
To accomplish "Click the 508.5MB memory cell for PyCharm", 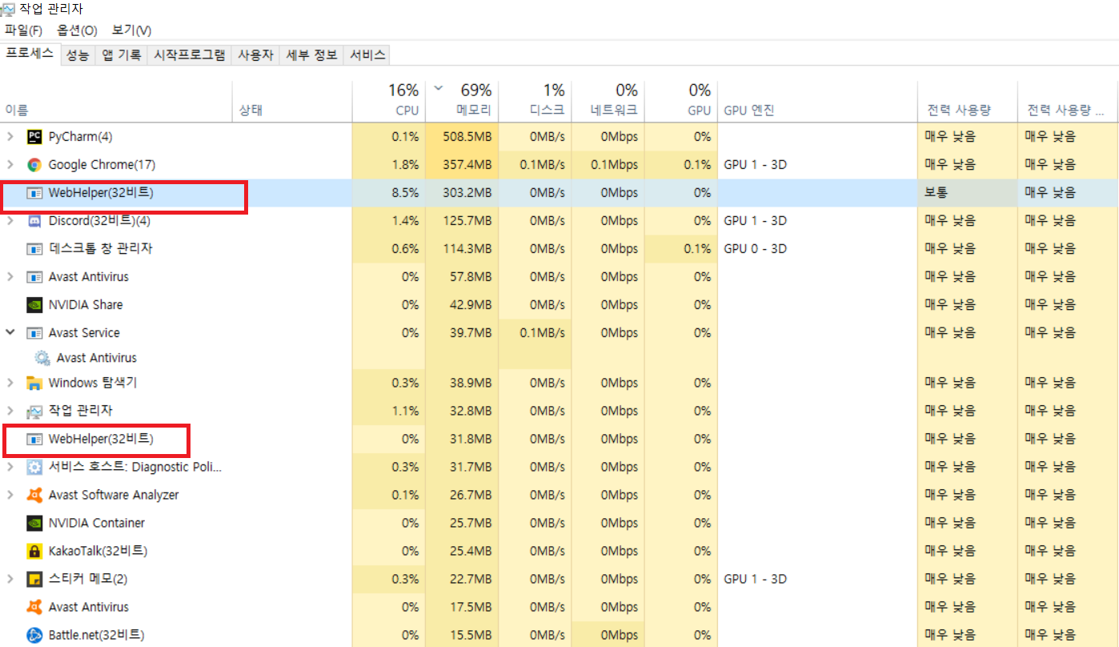I will coord(462,137).
